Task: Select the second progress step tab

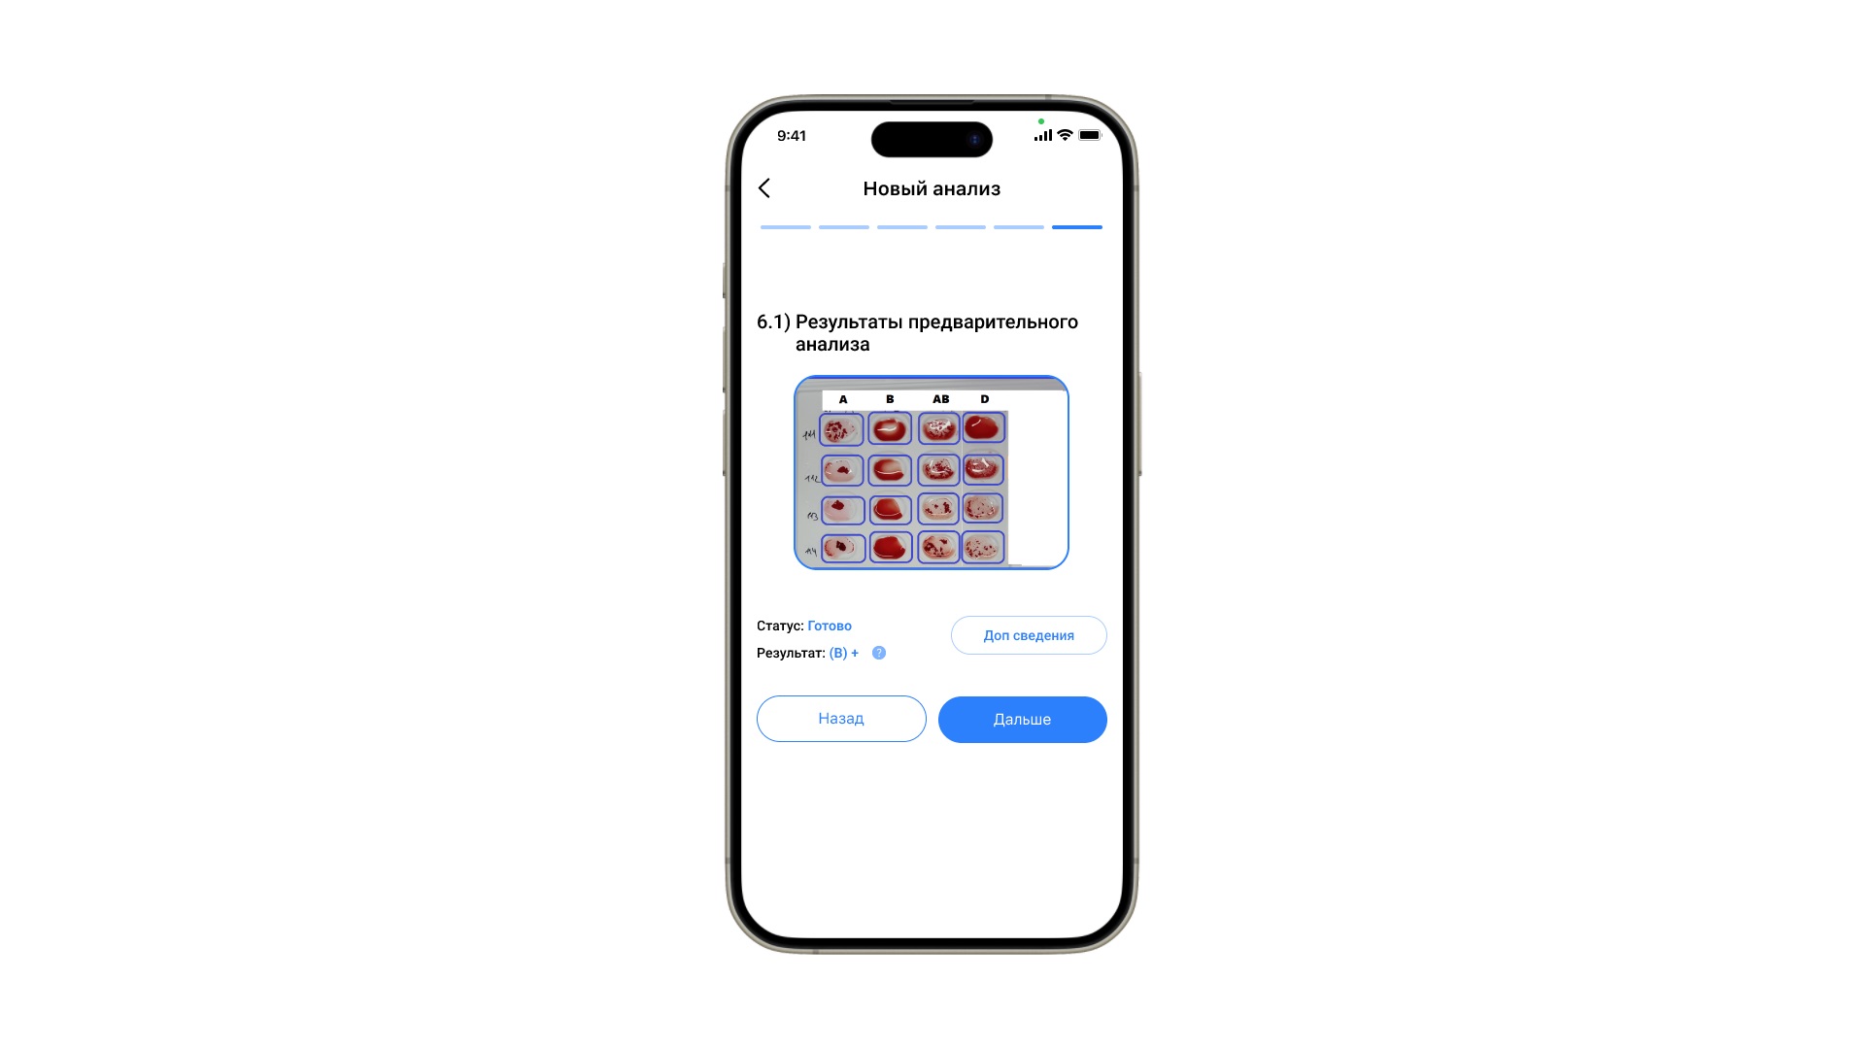Action: [x=843, y=225]
